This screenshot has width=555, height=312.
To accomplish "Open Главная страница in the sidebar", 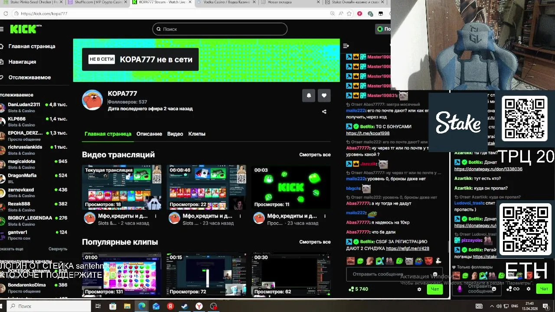I will coord(28,46).
